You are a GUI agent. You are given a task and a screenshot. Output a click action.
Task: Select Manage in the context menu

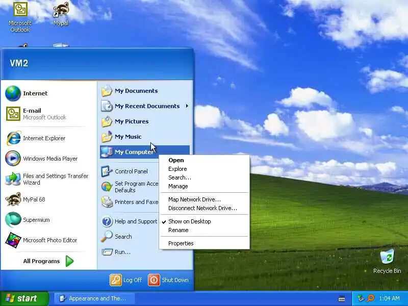(x=205, y=186)
